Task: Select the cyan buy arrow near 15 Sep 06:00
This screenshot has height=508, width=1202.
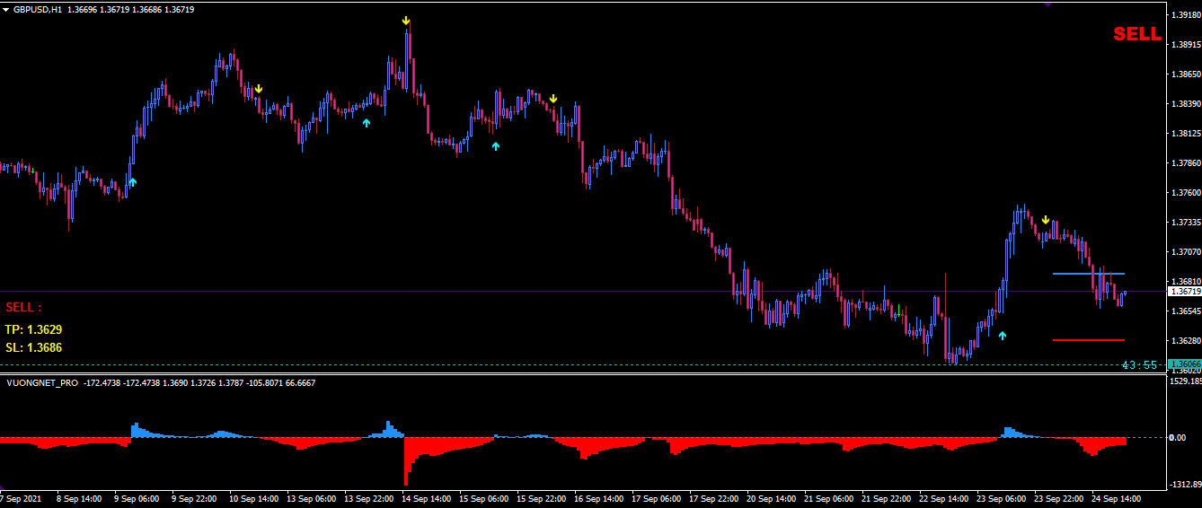Action: [x=495, y=145]
